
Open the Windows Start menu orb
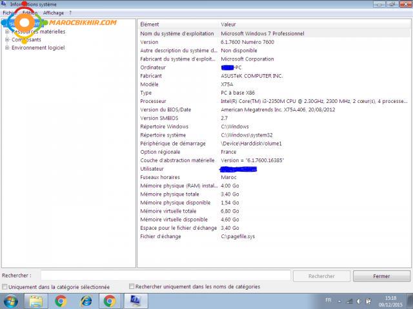11,301
